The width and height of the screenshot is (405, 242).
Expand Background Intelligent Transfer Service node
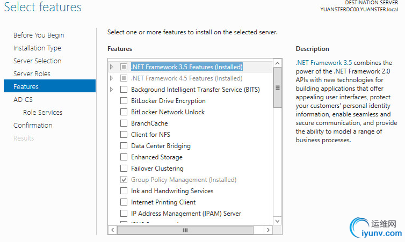coord(112,90)
